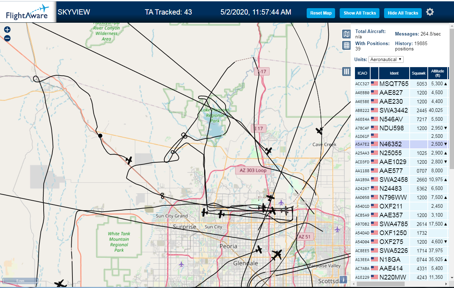Sort table by Altitude column
This screenshot has width=454, height=288.
(x=438, y=73)
